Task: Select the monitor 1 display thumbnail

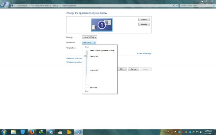Action: 102,24
